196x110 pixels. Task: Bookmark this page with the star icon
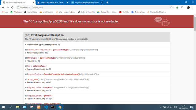pos(171,7)
